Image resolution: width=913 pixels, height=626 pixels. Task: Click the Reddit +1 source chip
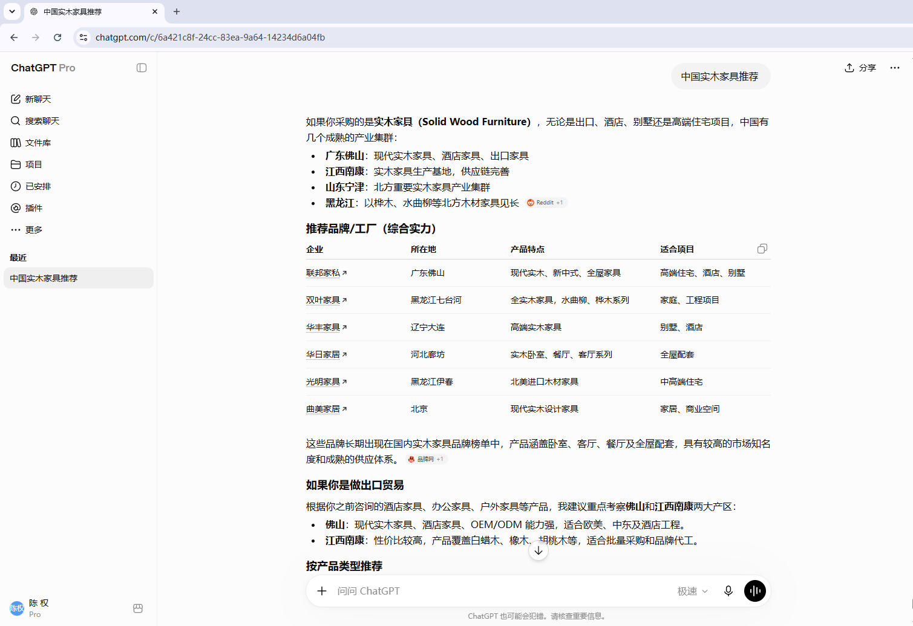click(x=546, y=203)
